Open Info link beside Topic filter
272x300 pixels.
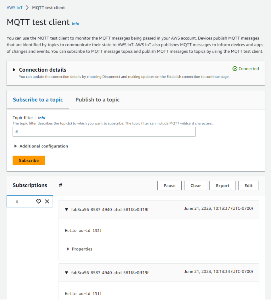coord(41,118)
